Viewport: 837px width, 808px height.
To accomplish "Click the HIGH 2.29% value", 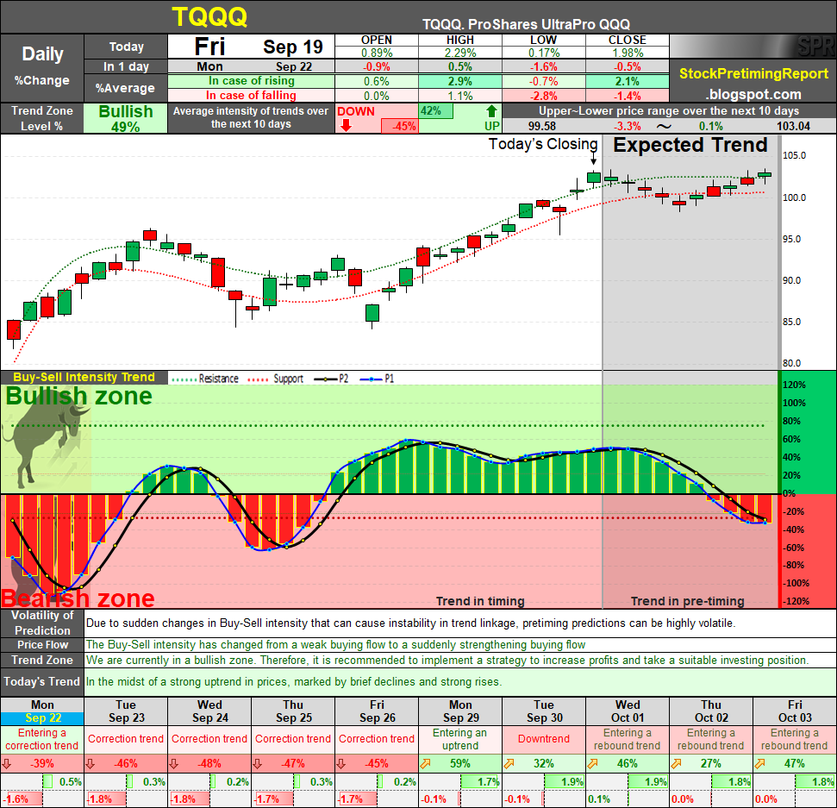I will 460,53.
